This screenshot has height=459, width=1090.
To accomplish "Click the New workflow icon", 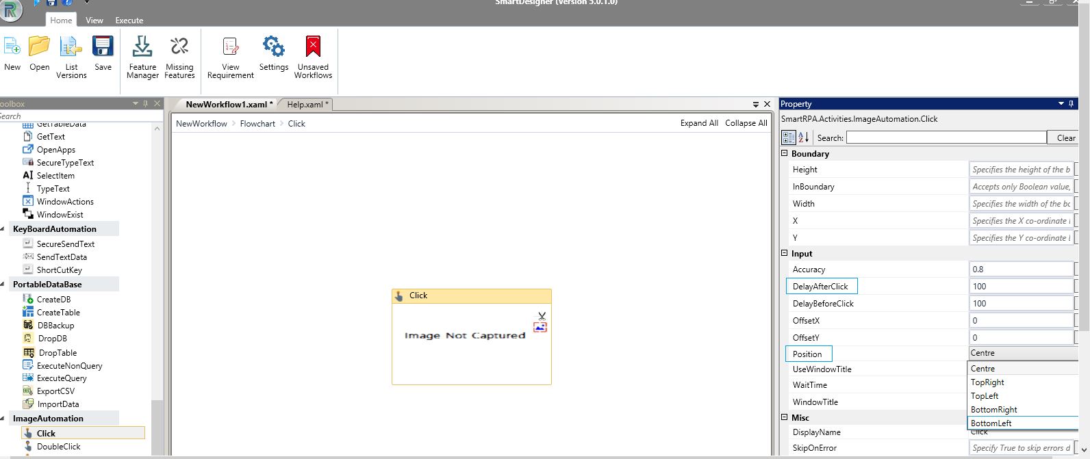I will click(x=12, y=47).
